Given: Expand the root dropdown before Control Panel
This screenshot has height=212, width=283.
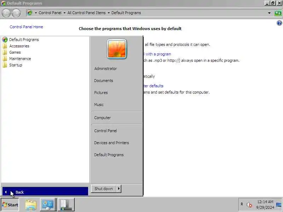Looking at the screenshot, I should pos(36,13).
